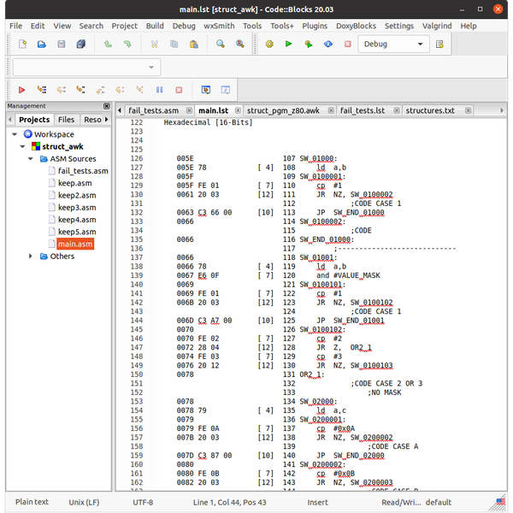Switch to the Files tab in Management

[x=66, y=120]
